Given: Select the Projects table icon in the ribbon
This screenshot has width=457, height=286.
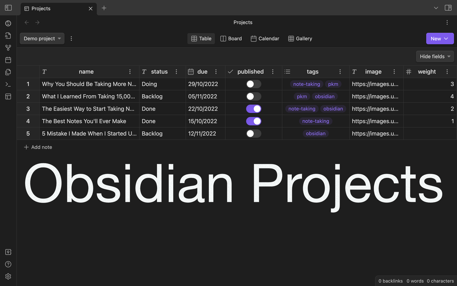Looking at the screenshot, I should [7, 95].
